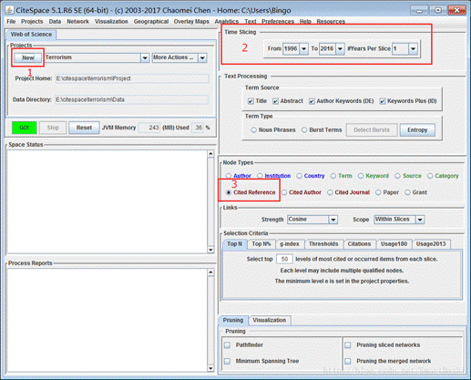Select the Burst Terms radio button

point(304,130)
